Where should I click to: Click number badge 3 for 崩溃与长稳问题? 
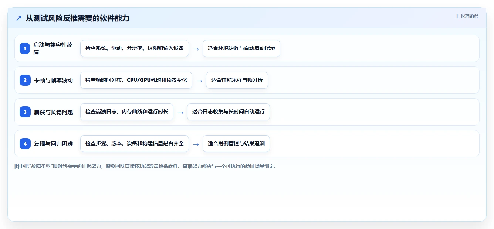click(25, 112)
